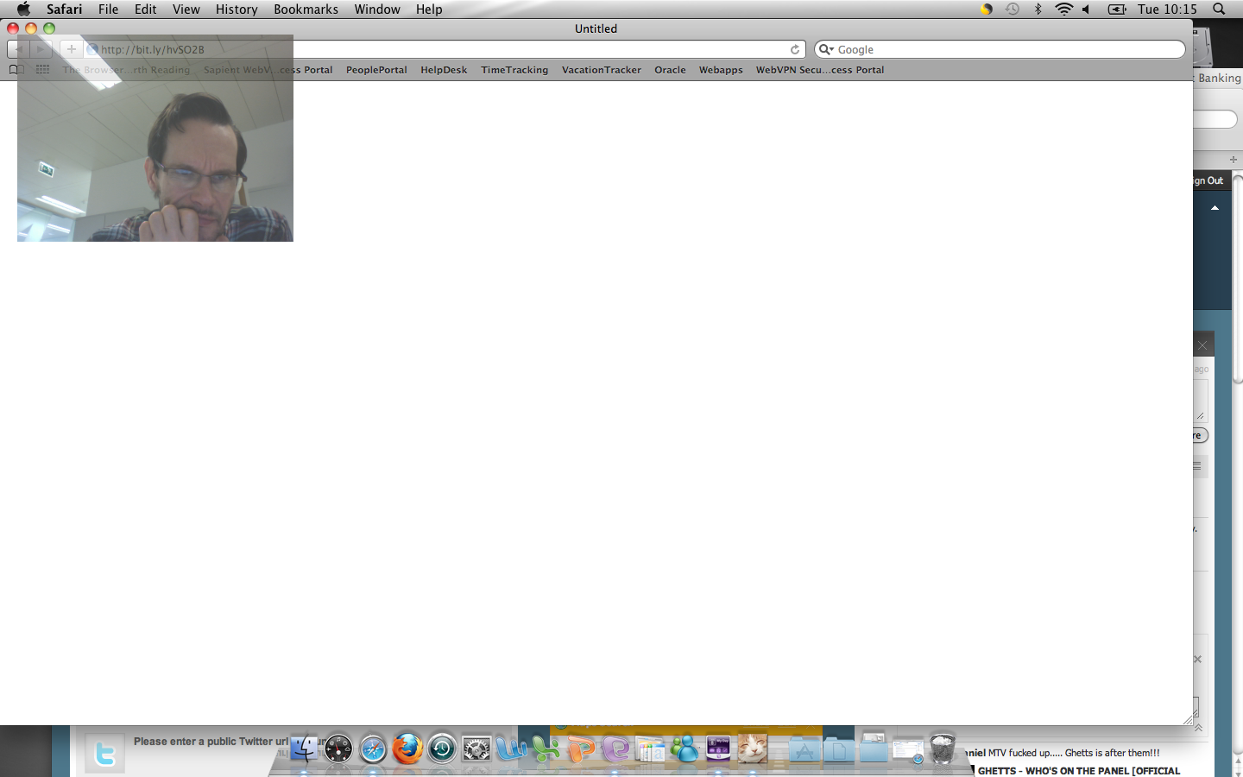Launch Firefox from the Dock

[x=407, y=749]
